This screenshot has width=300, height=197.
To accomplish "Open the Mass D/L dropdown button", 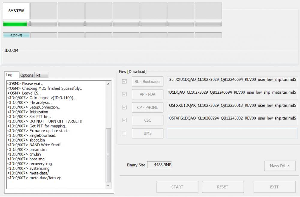I will click(x=280, y=165).
